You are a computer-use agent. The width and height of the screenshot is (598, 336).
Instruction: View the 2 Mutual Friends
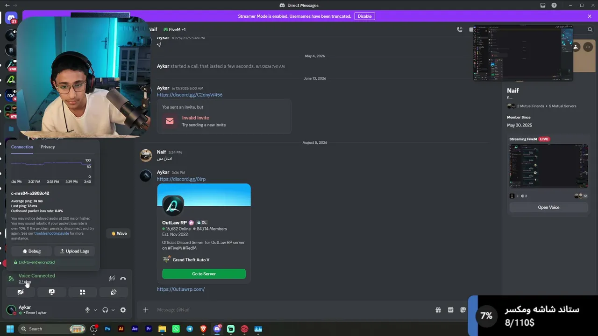point(530,106)
